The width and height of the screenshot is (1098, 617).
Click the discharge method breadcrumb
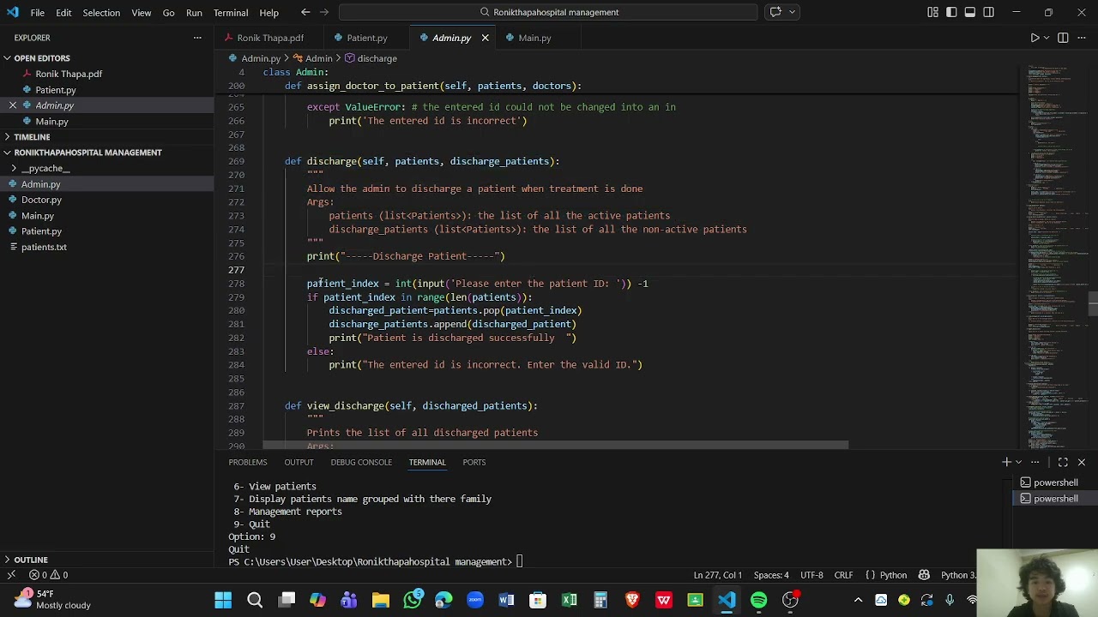[371, 58]
